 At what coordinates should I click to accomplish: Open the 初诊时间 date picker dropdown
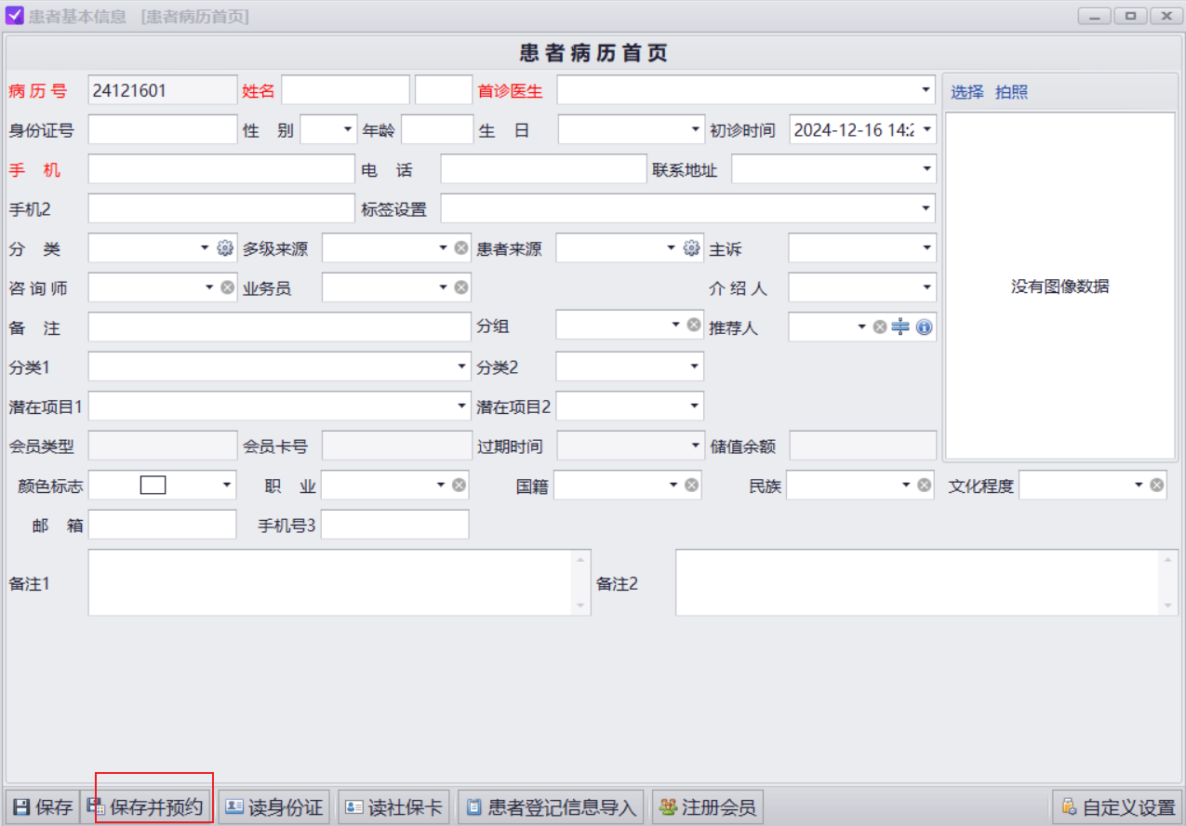[926, 130]
